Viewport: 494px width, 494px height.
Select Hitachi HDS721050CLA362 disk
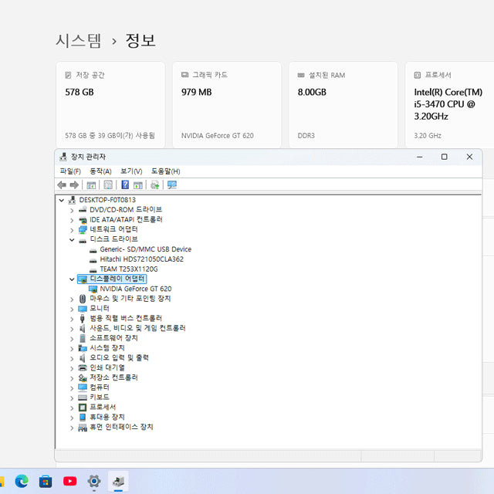point(141,259)
